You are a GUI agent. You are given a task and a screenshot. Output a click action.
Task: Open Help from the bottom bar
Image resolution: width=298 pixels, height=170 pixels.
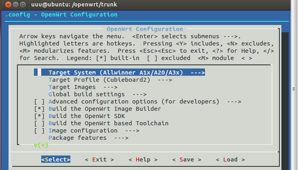143,160
